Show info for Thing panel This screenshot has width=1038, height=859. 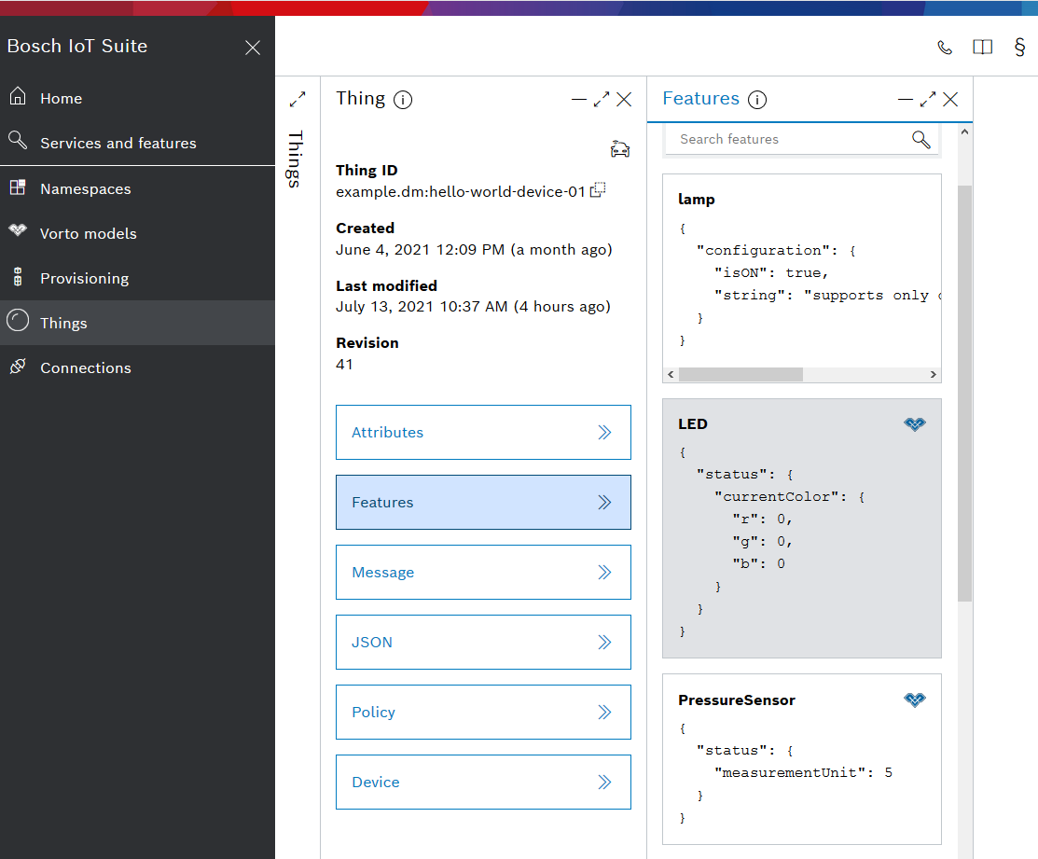(403, 99)
